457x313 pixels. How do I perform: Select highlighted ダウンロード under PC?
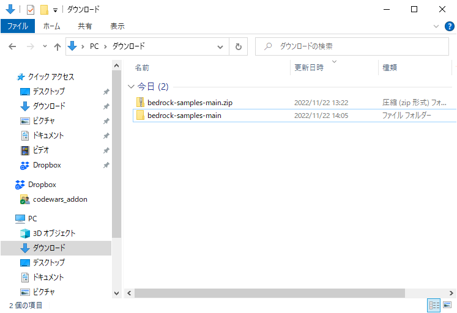tap(49, 248)
